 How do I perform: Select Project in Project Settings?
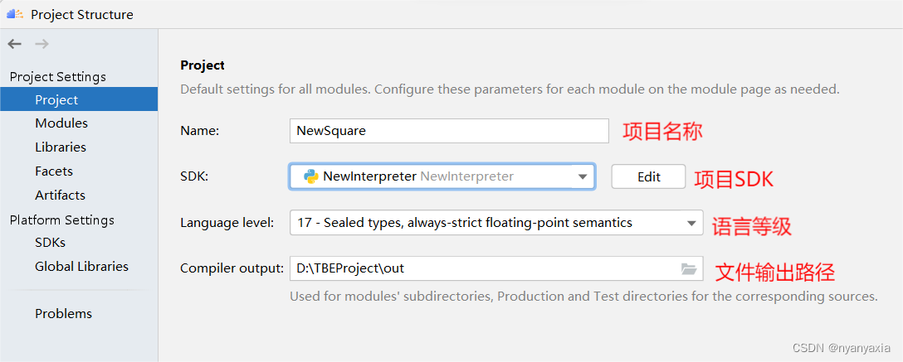pyautogui.click(x=56, y=99)
